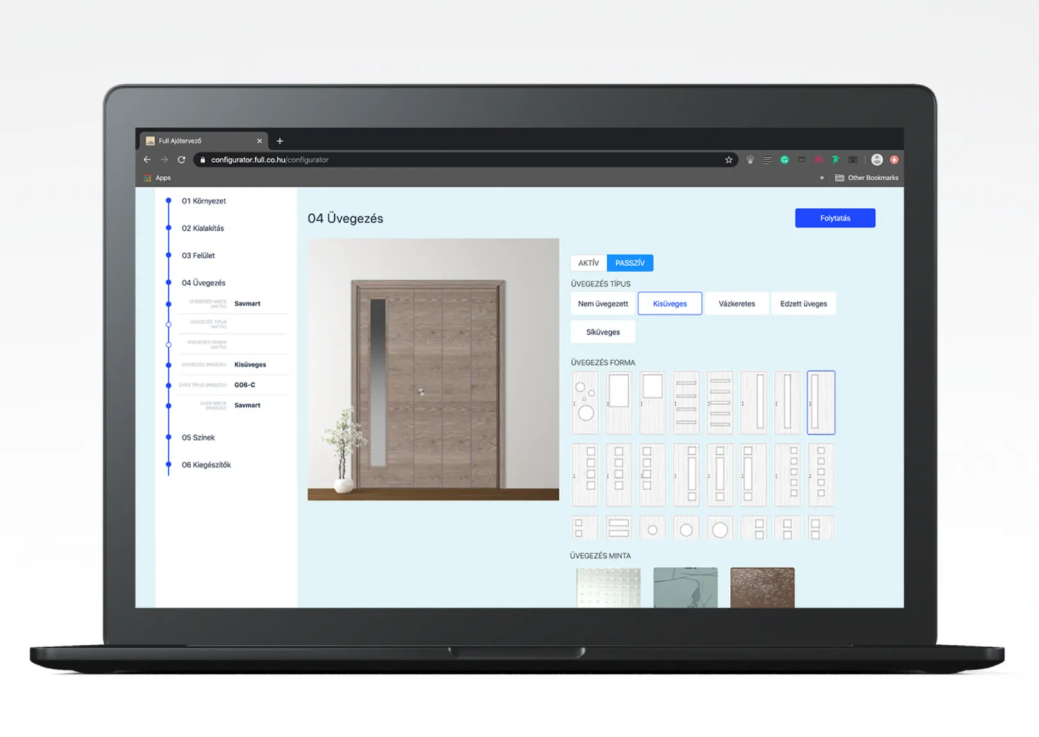The image size is (1039, 737).
Task: Click the door preview image
Action: tap(433, 369)
